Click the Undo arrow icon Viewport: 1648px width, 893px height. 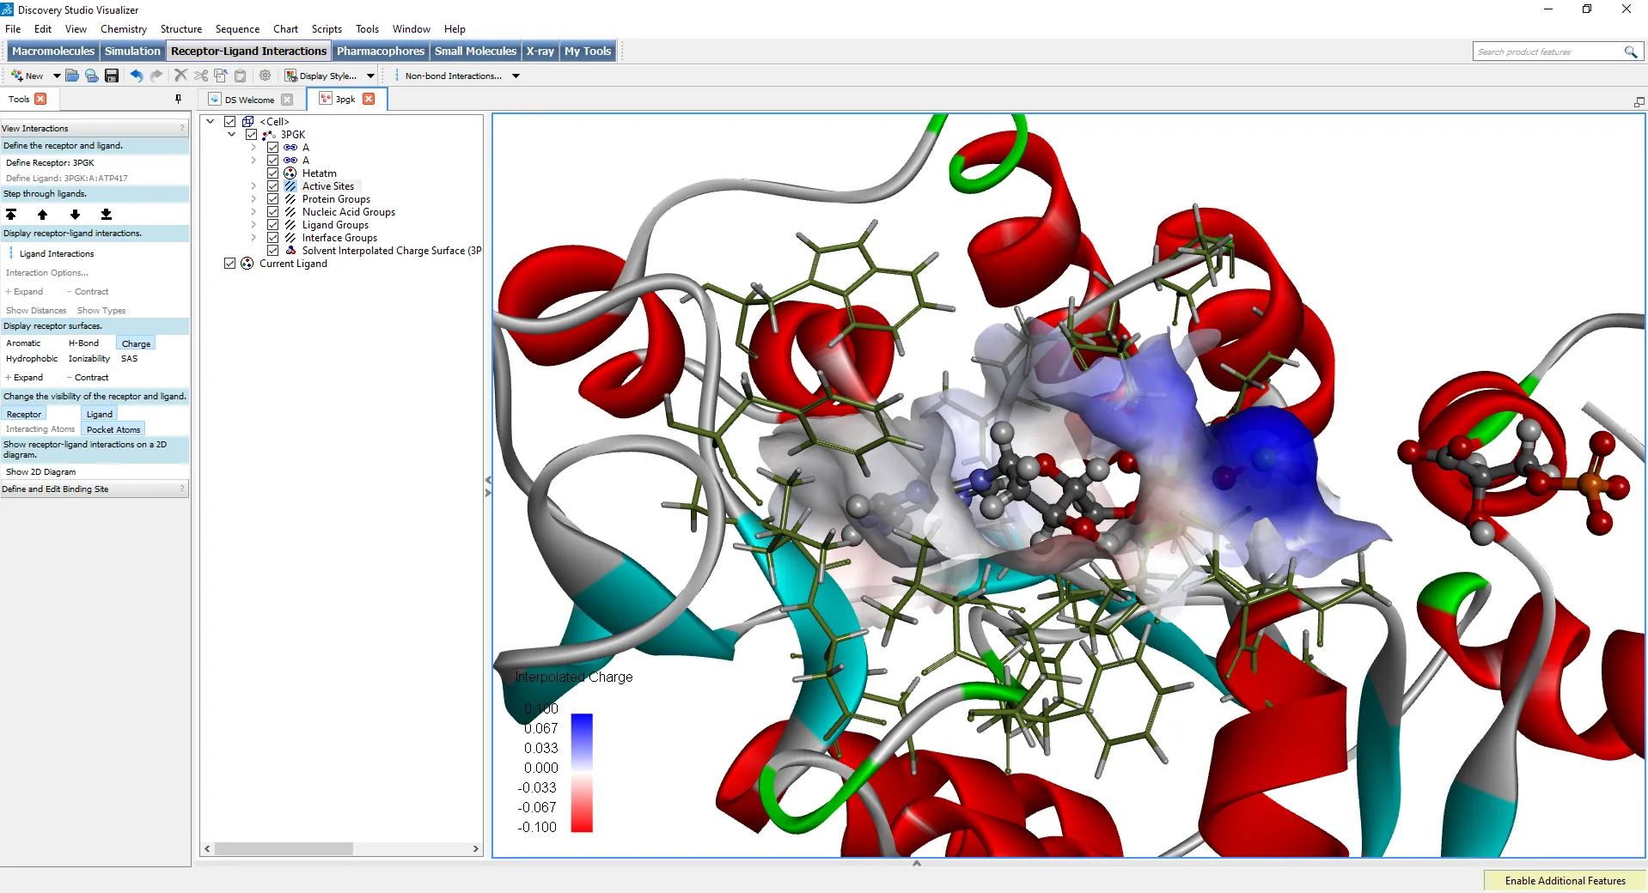tap(136, 76)
